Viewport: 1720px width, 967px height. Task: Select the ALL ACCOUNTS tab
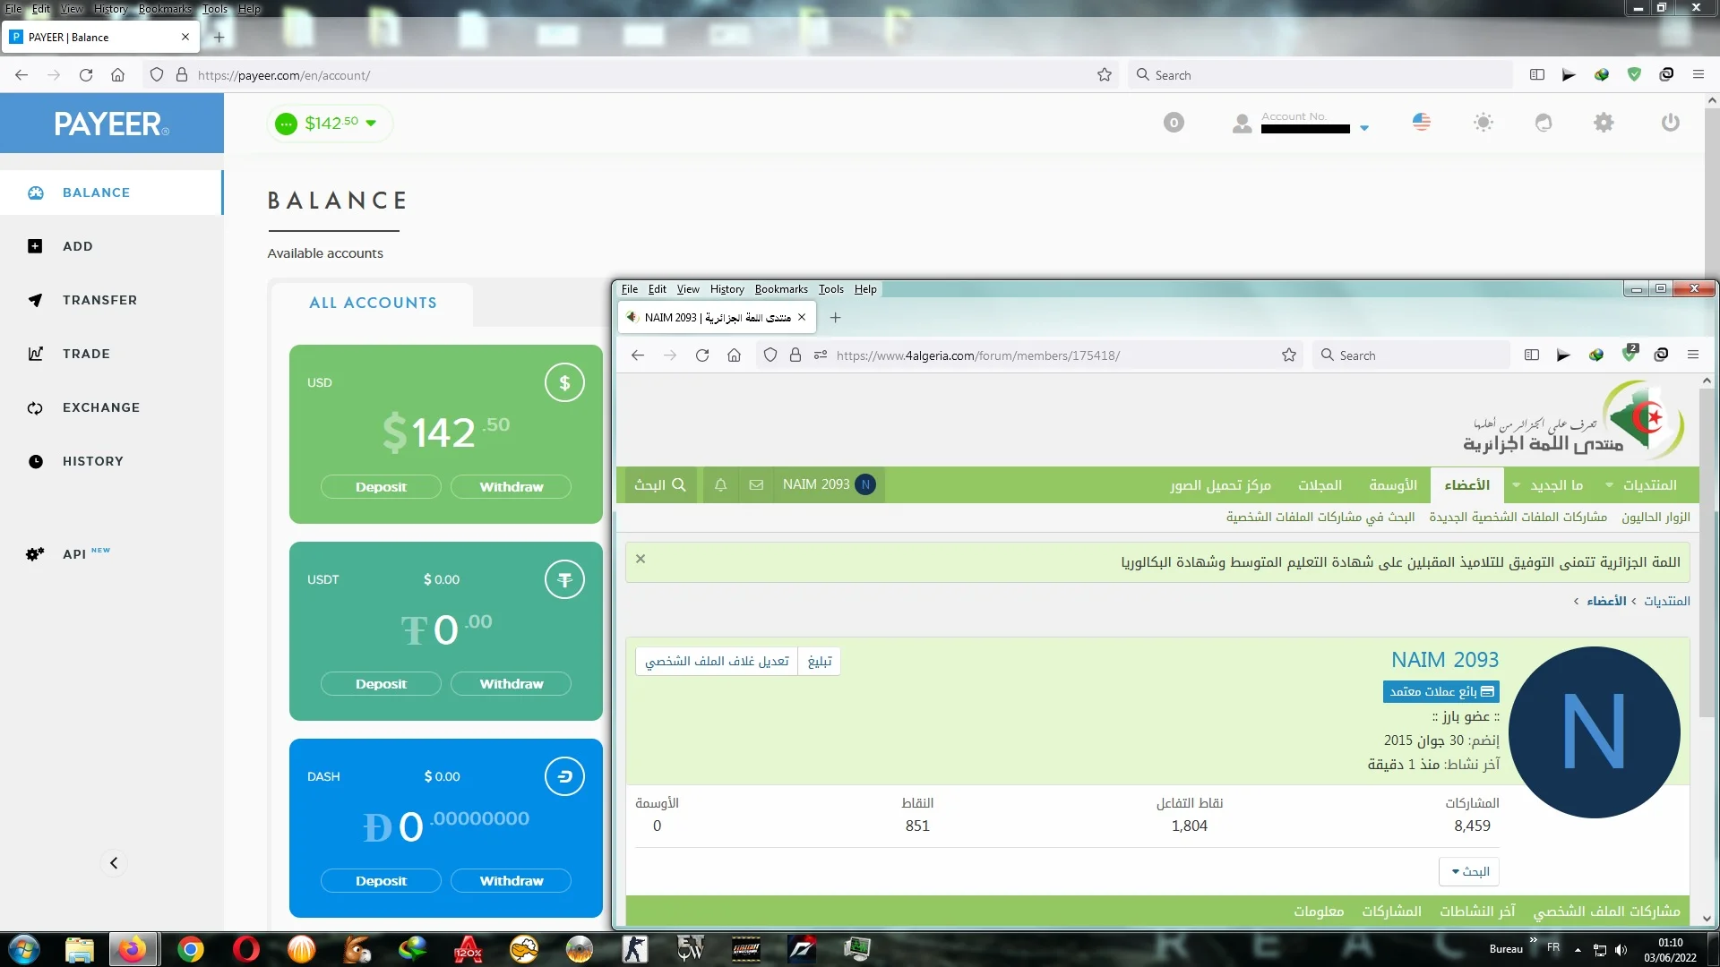373,303
